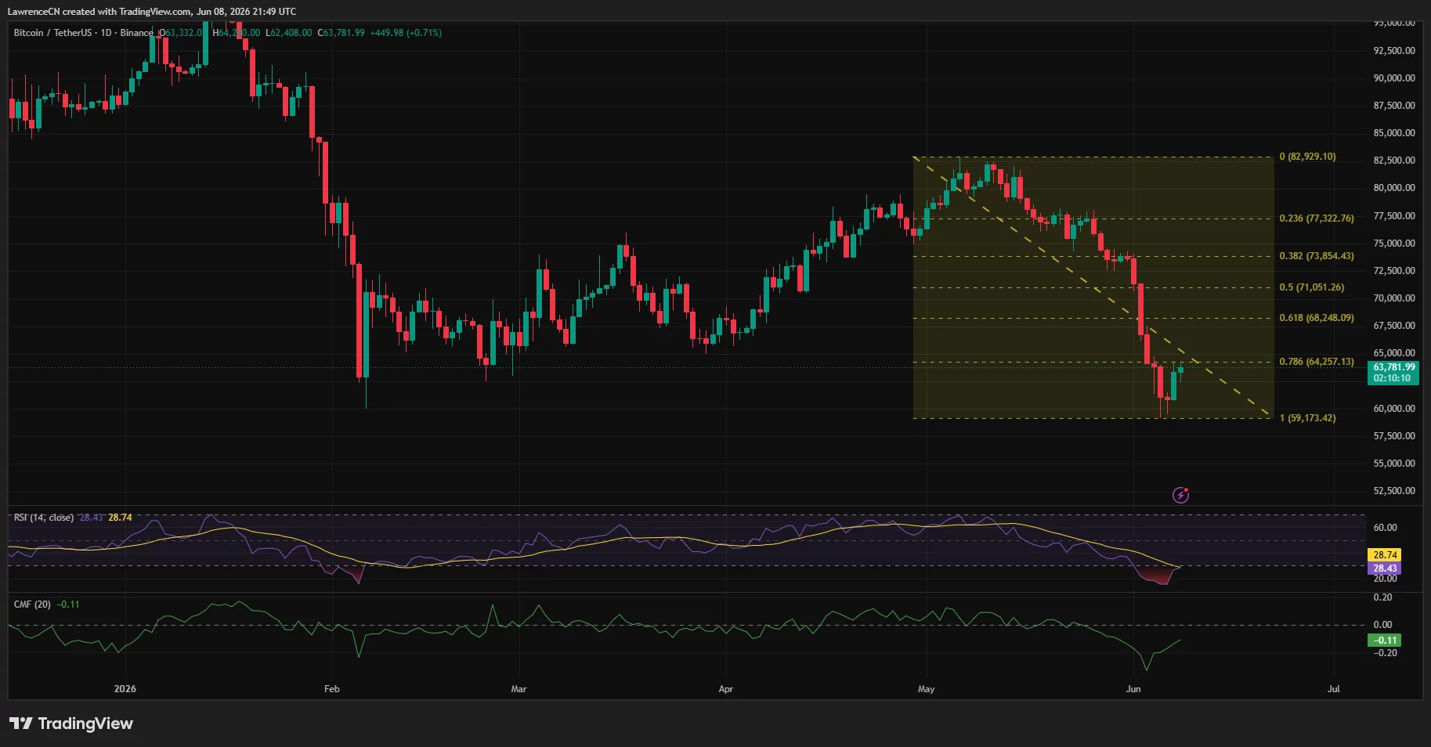Click the May label on time axis
Screen dimensions: 1431x747
[x=927, y=689]
